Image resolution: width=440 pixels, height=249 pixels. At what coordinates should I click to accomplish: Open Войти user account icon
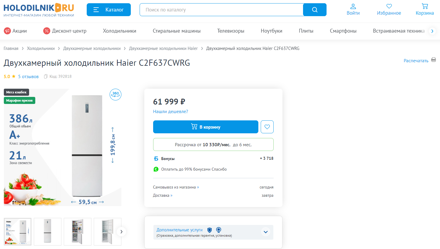pos(353,9)
